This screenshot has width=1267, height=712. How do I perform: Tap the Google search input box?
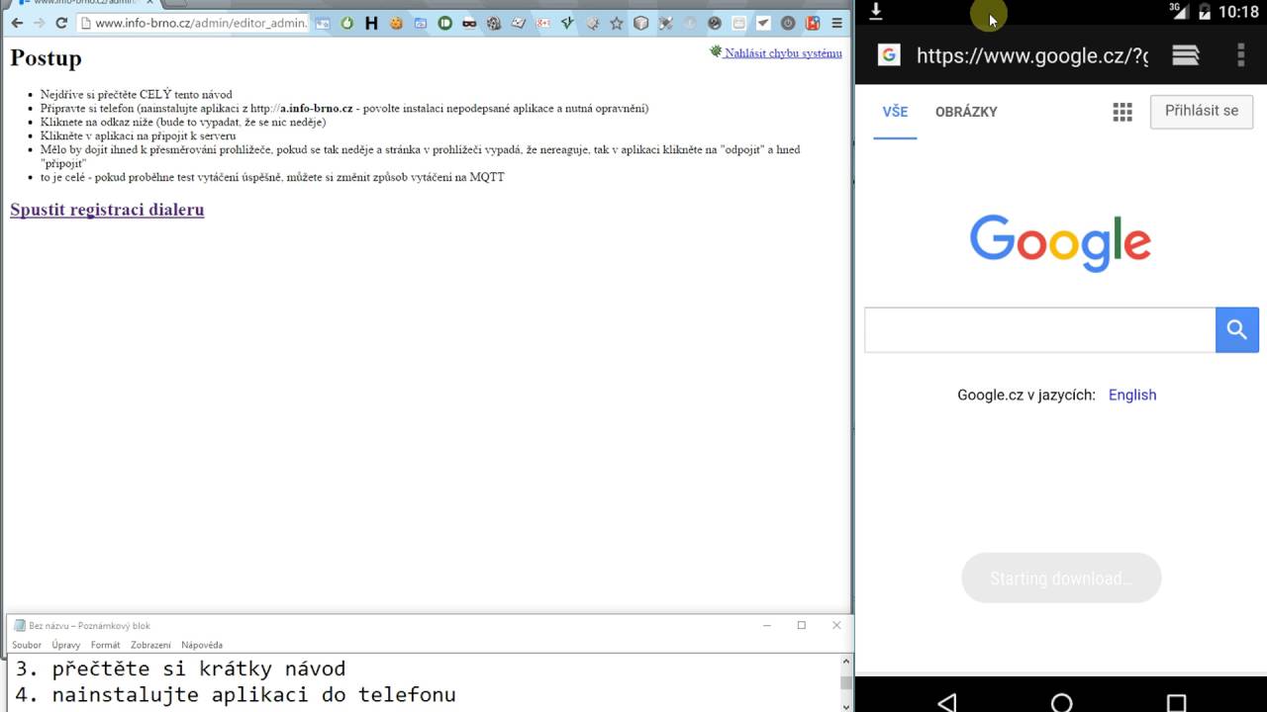(x=1039, y=330)
